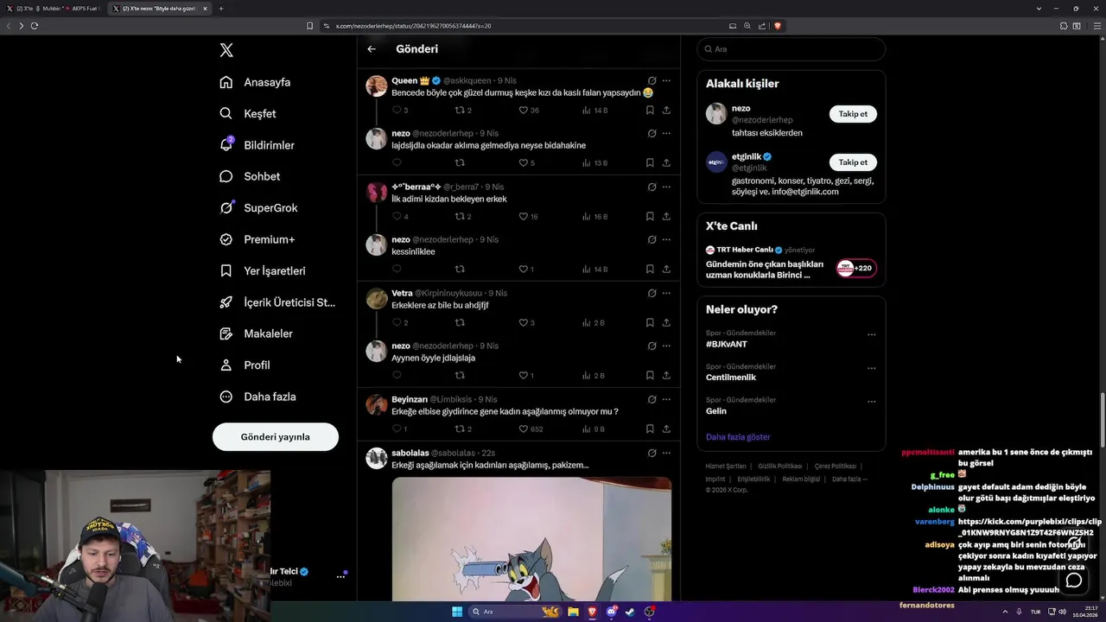
Task: Open TRT Haber Canlı live broadcast
Action: 791,263
